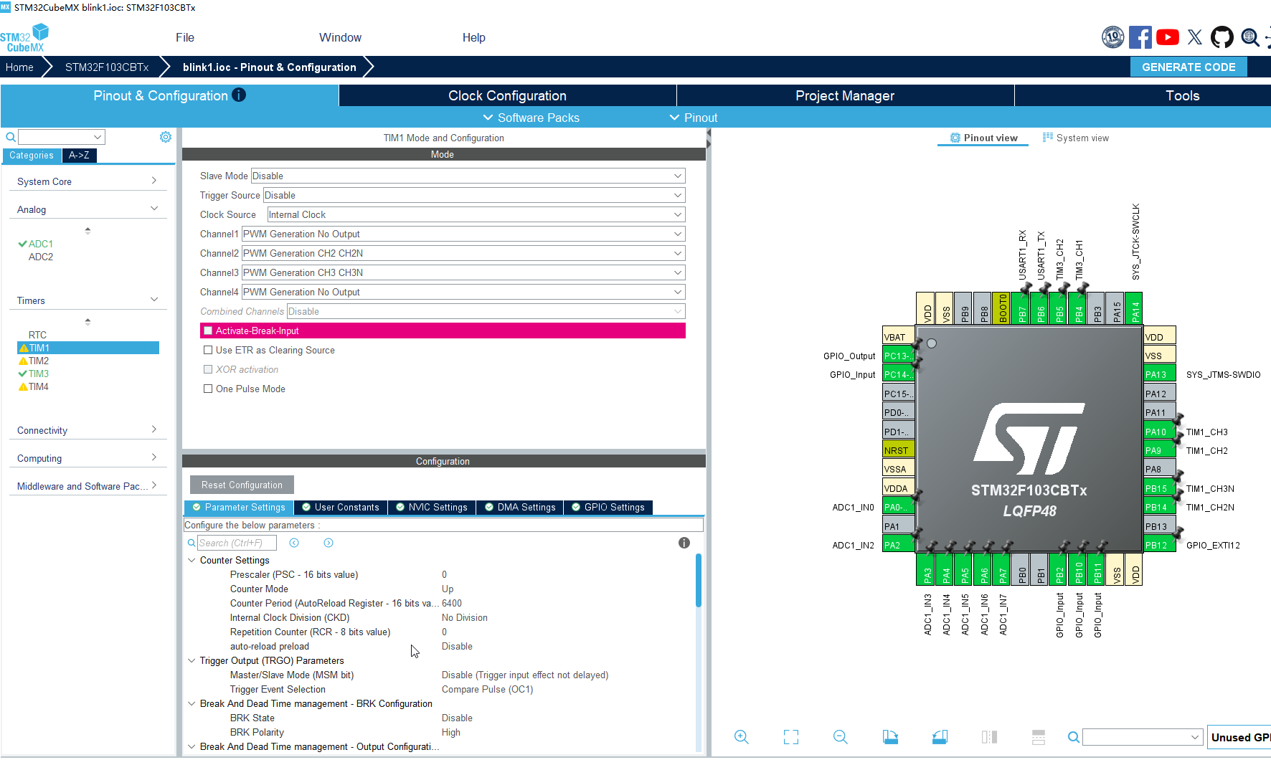Rotate the chip view counter-clockwise
This screenshot has height=765, width=1271.
[940, 737]
